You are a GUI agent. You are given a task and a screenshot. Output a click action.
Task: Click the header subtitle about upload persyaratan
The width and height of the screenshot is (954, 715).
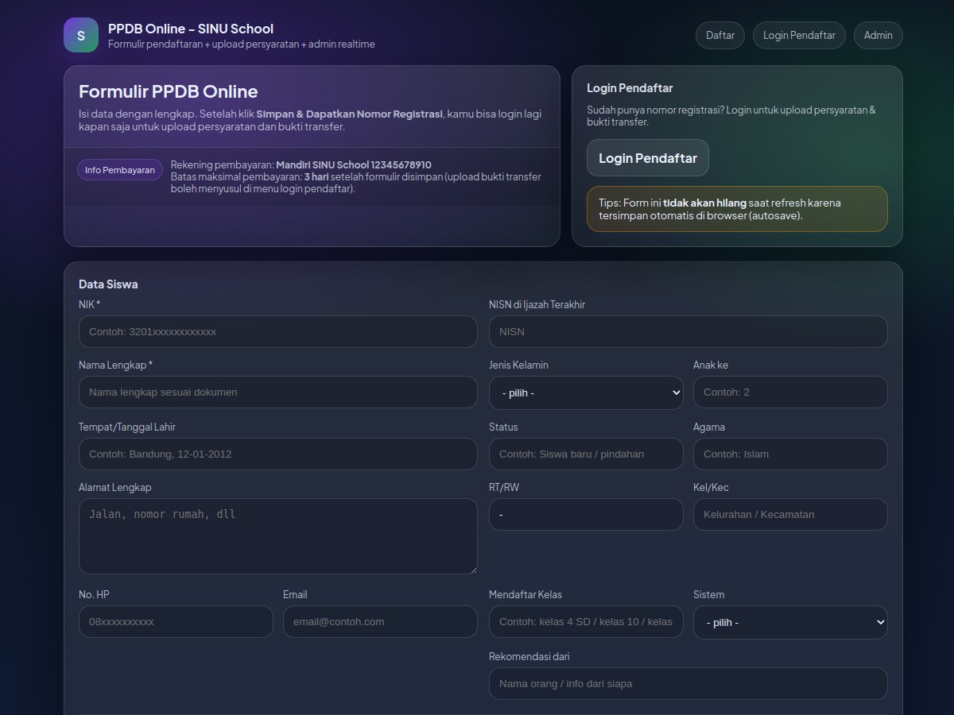[242, 44]
